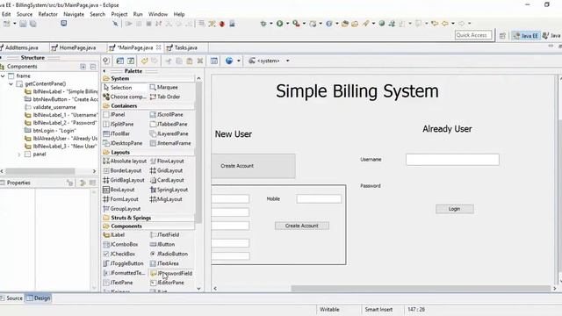
Task: Open the Refactor menu
Action: (x=48, y=14)
